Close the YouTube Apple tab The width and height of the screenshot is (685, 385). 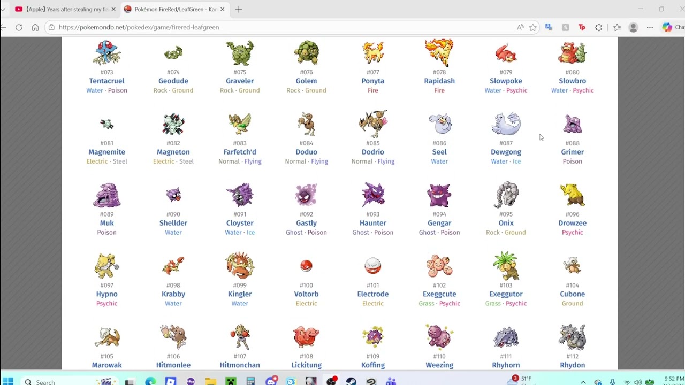[x=114, y=9]
